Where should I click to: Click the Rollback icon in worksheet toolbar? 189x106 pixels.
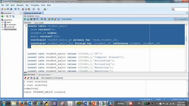[45, 19]
